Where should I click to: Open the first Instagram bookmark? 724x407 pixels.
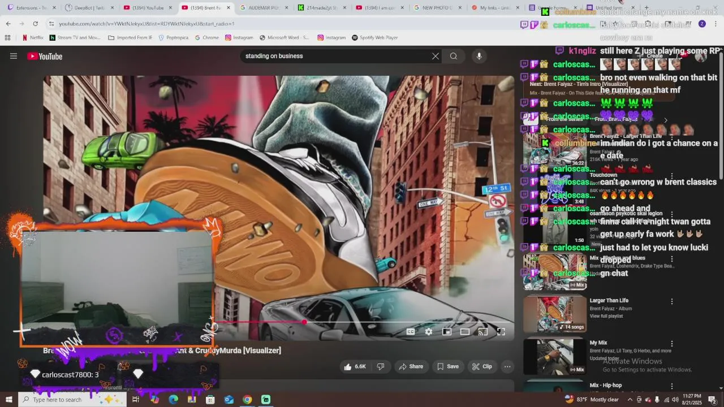pyautogui.click(x=239, y=38)
